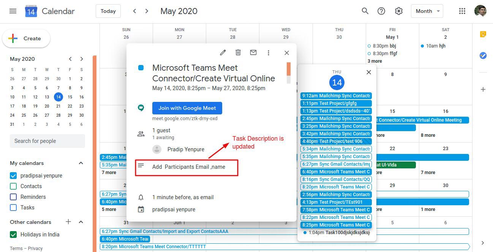Toggle Holidays in India checkbox
The width and height of the screenshot is (493, 252).
pyautogui.click(x=13, y=235)
